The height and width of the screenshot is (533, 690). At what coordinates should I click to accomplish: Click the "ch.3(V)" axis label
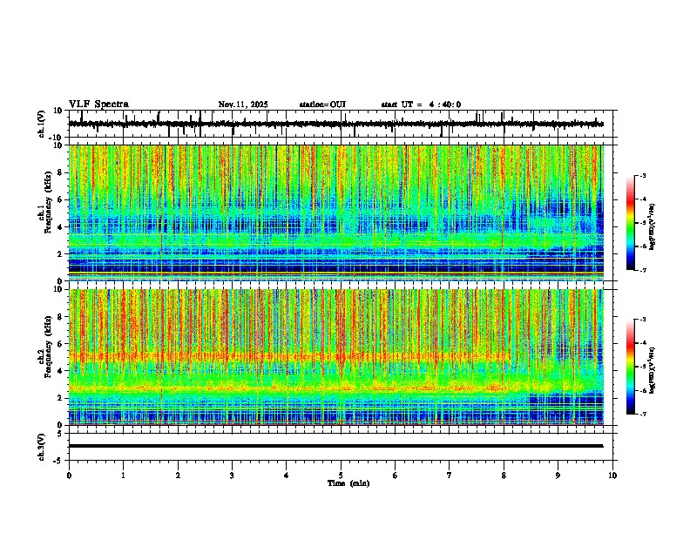(43, 447)
